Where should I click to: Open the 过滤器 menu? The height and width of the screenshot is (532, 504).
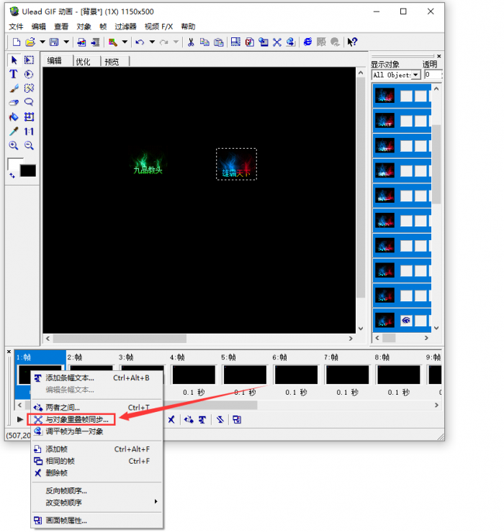[x=125, y=26]
